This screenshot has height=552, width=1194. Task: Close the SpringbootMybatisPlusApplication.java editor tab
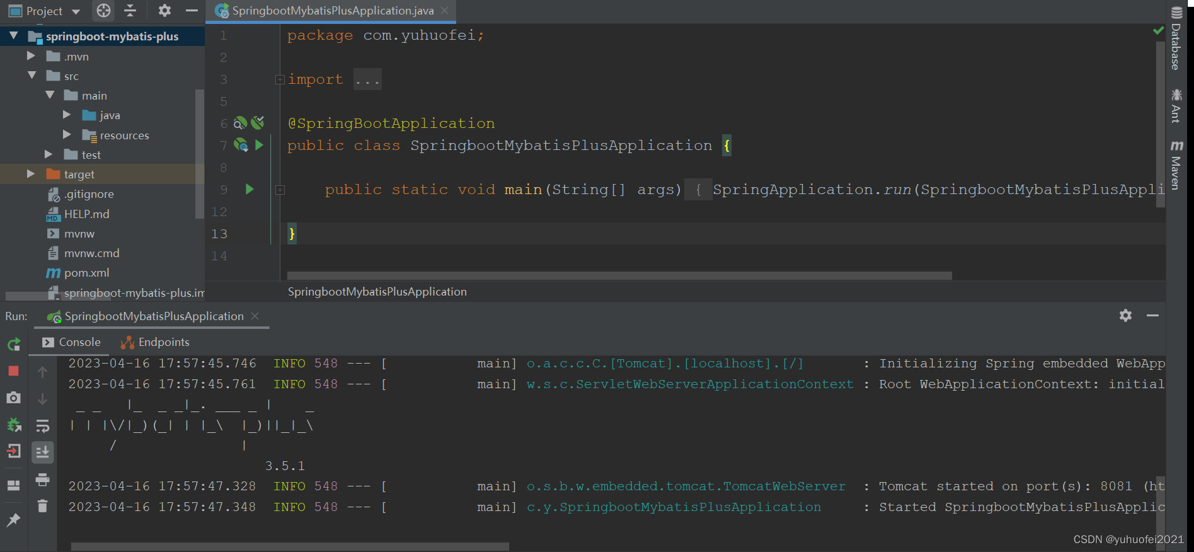pos(445,11)
